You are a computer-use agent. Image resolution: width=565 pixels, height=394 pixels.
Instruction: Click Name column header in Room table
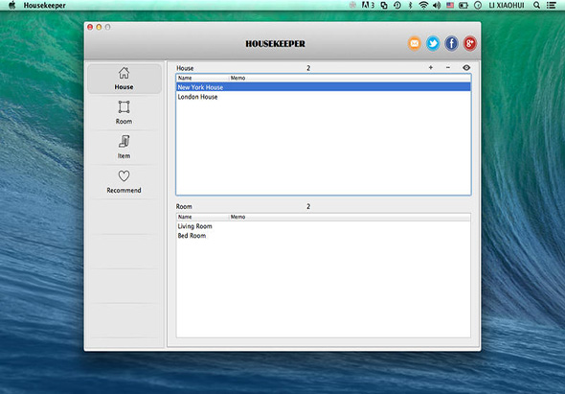click(203, 217)
